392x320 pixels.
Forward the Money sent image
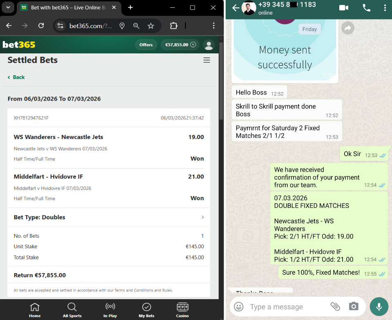(347, 28)
